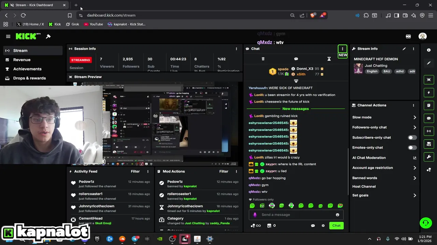Open Mod Actions three-dot menu
This screenshot has height=245, width=437.
coord(236,171)
